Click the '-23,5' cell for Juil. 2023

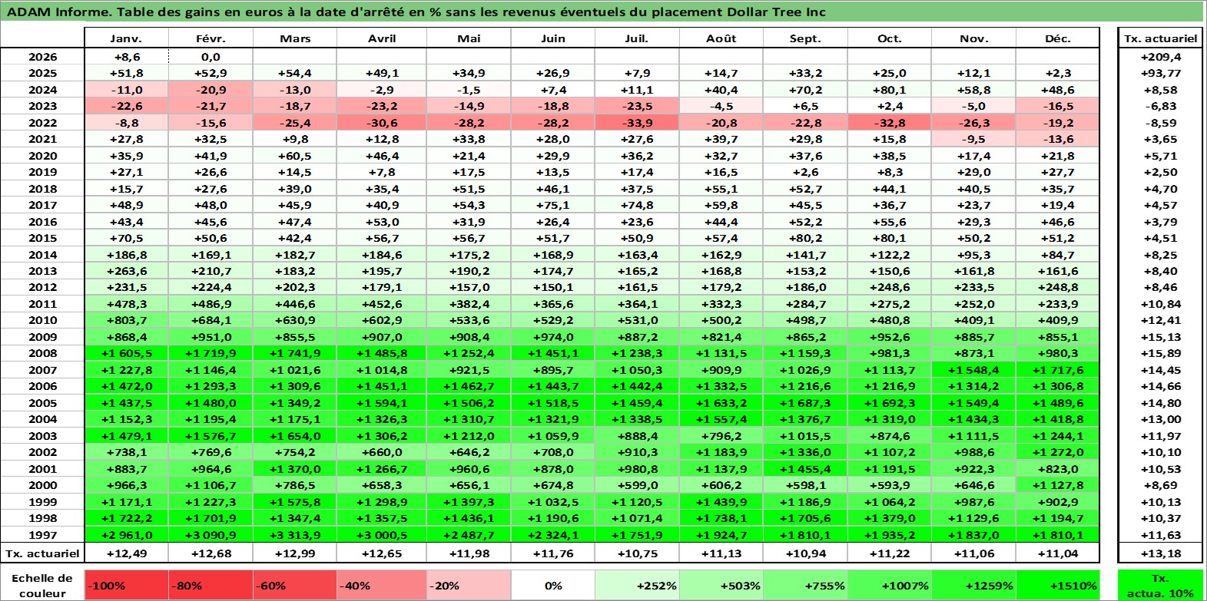click(637, 106)
